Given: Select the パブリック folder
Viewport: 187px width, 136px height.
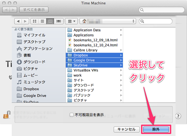Looking at the screenshot, I should click(94, 95).
